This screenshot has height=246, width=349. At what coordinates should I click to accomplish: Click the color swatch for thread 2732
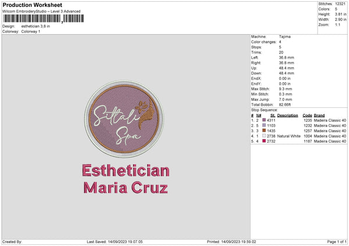pyautogui.click(x=264, y=141)
